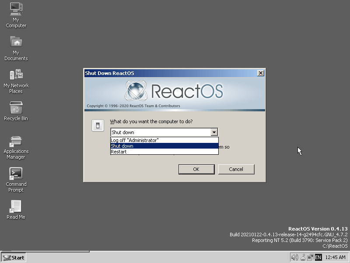The image size is (350, 263).
Task: Open the My Computer desktop icon
Action: pos(16,15)
